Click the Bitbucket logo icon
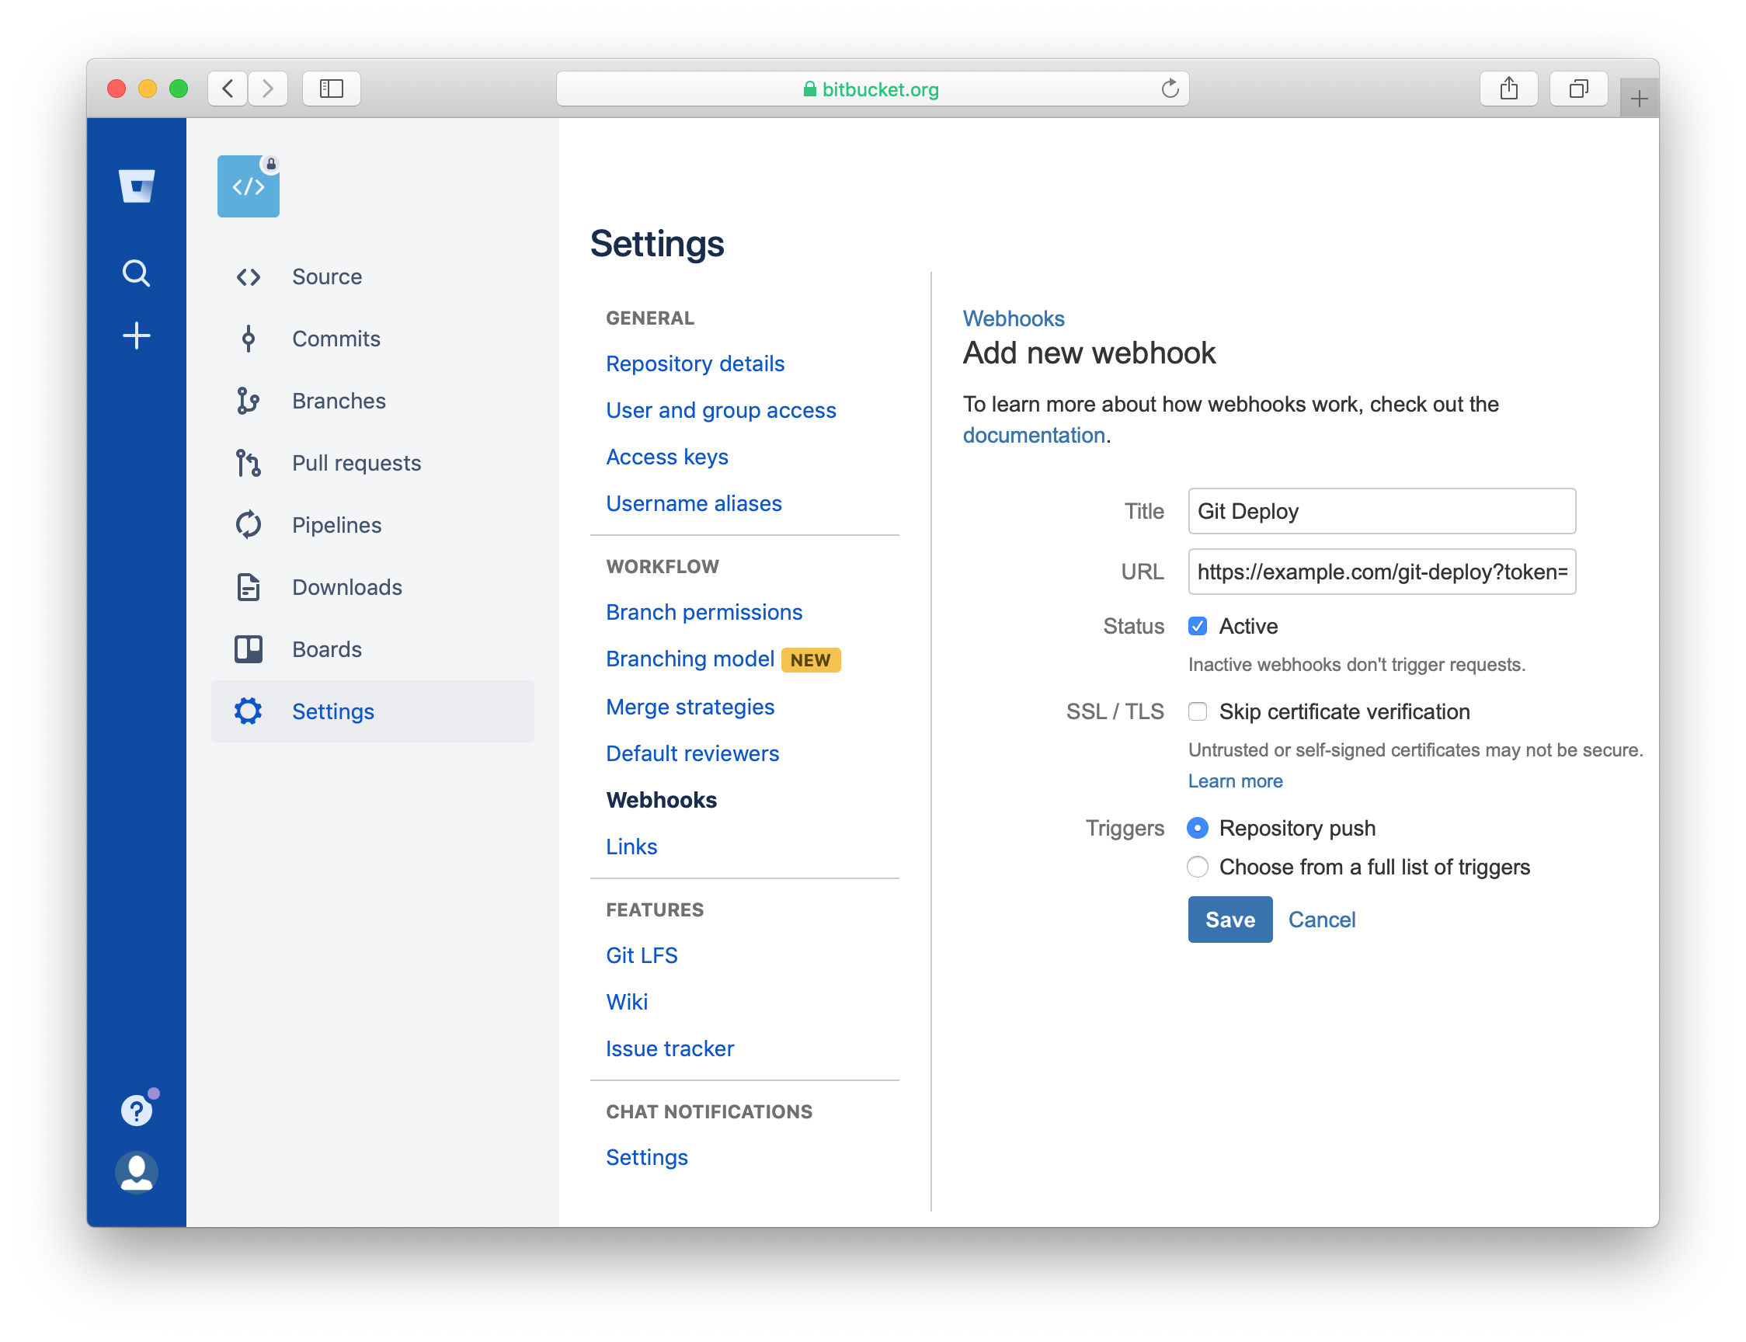Image resolution: width=1746 pixels, height=1342 pixels. [x=137, y=186]
